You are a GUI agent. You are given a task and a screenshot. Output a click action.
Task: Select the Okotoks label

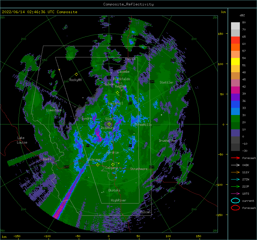click(x=114, y=190)
